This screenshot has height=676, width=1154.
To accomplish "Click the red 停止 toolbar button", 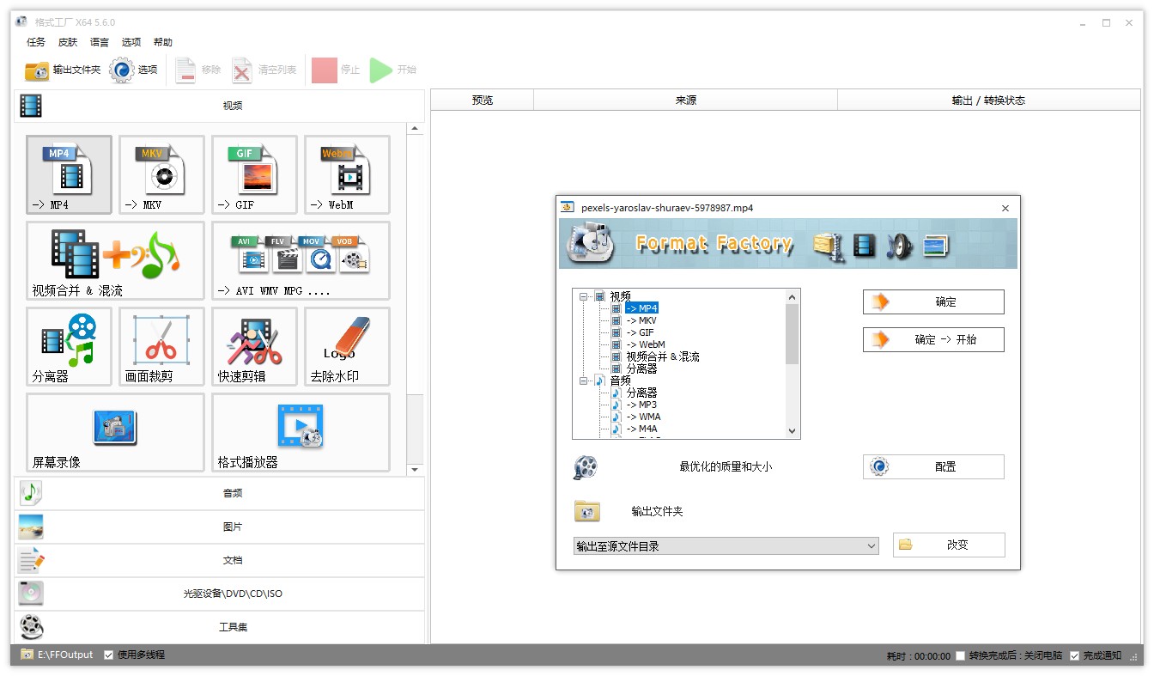I will pos(336,70).
